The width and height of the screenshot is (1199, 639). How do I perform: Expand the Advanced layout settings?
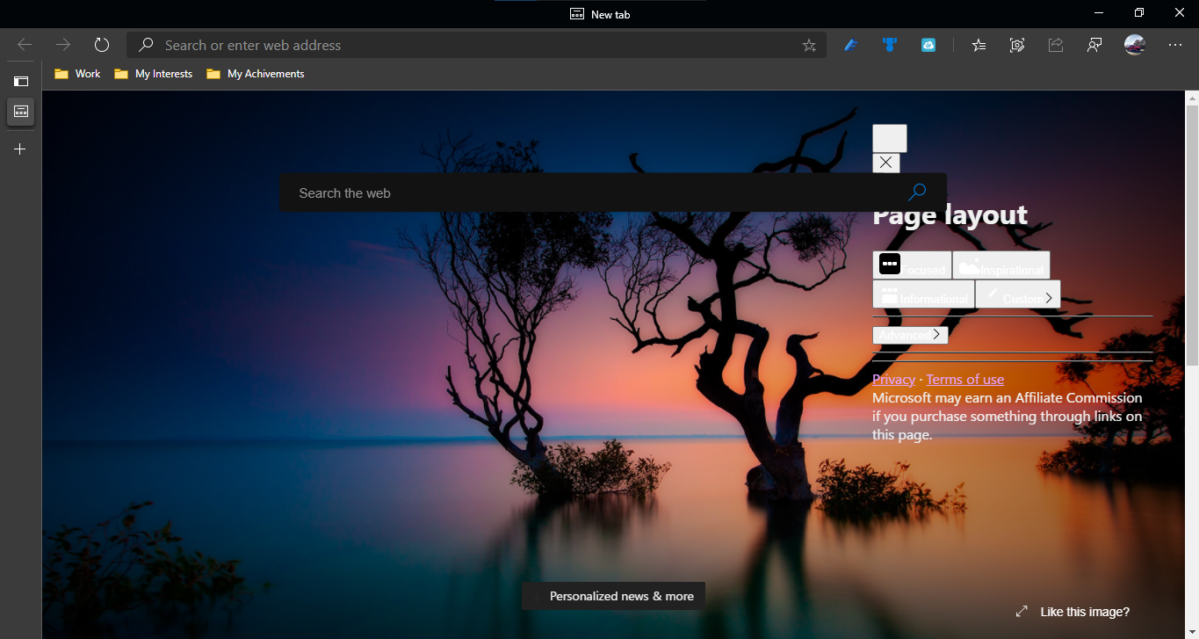[910, 334]
